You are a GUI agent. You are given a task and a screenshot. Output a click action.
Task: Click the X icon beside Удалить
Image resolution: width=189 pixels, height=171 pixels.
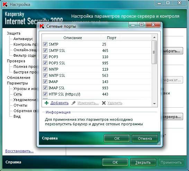tap(104, 103)
